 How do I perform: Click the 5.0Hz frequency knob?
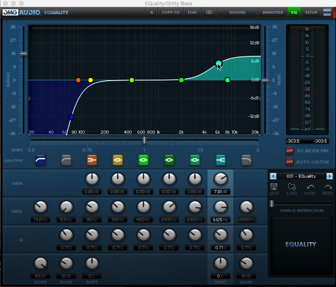tap(66, 207)
